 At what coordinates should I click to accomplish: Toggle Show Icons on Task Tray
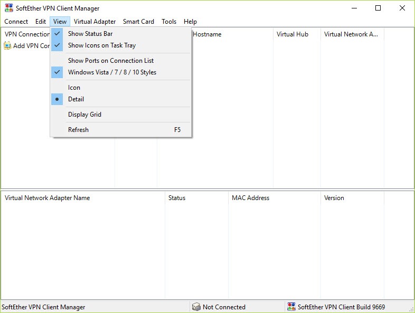coord(102,45)
